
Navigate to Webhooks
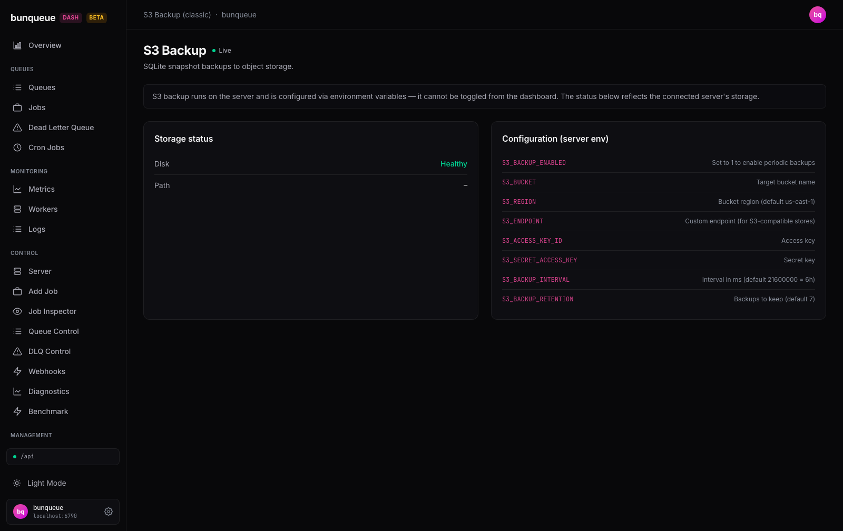[63, 371]
